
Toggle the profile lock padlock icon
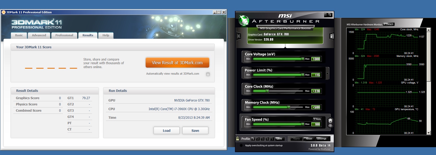[238, 139]
